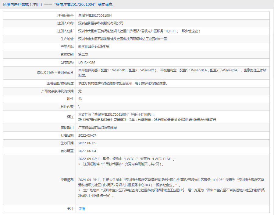
Task: Select management class value 第二类
Action: click(x=83, y=54)
